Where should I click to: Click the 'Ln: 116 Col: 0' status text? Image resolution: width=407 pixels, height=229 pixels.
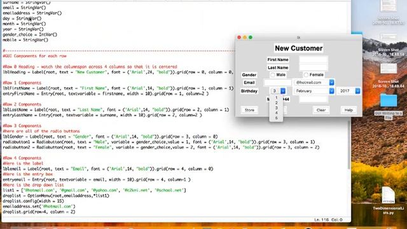point(328,219)
